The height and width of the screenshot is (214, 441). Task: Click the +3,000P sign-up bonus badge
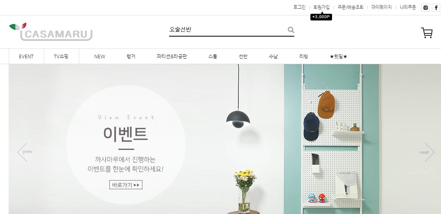point(321,17)
